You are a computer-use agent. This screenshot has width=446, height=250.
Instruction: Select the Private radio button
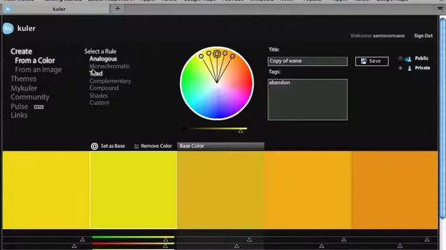coord(400,68)
